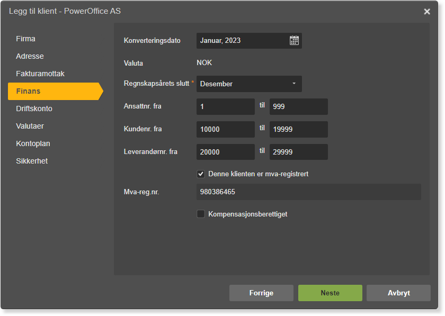Close the Legg til klient dialog

click(427, 12)
